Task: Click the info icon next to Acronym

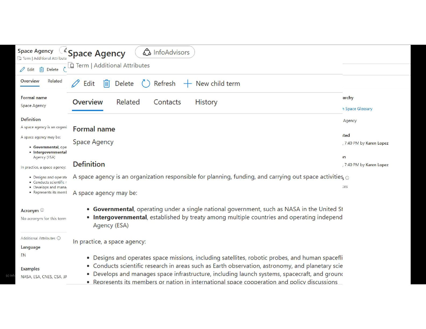Action: click(42, 210)
